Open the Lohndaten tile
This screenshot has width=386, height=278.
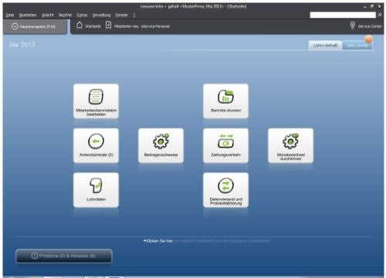[96, 190]
